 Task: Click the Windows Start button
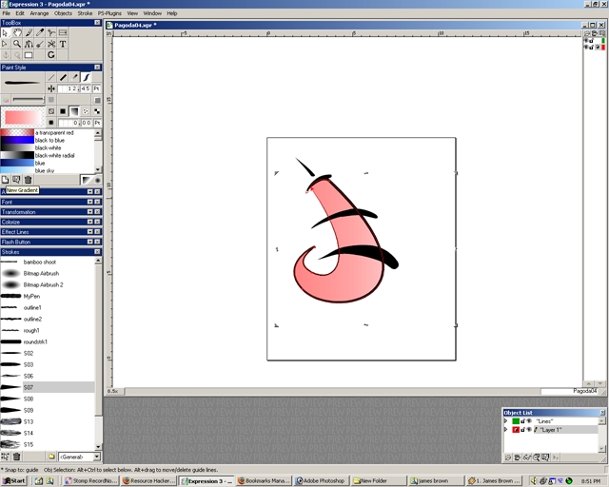coord(14,480)
